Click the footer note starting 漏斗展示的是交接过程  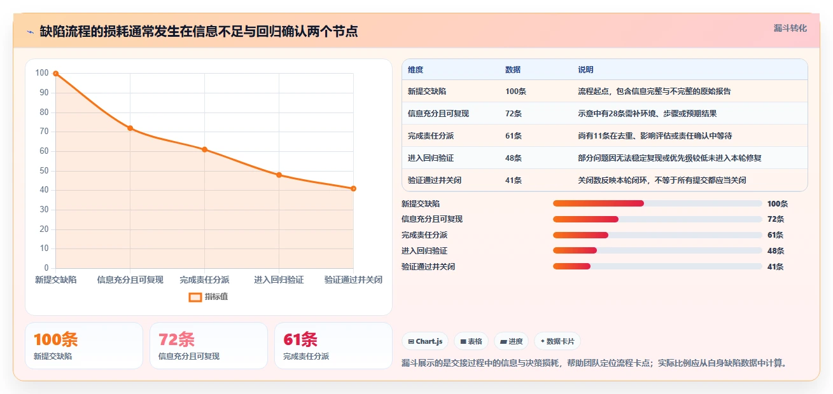pyautogui.click(x=595, y=363)
